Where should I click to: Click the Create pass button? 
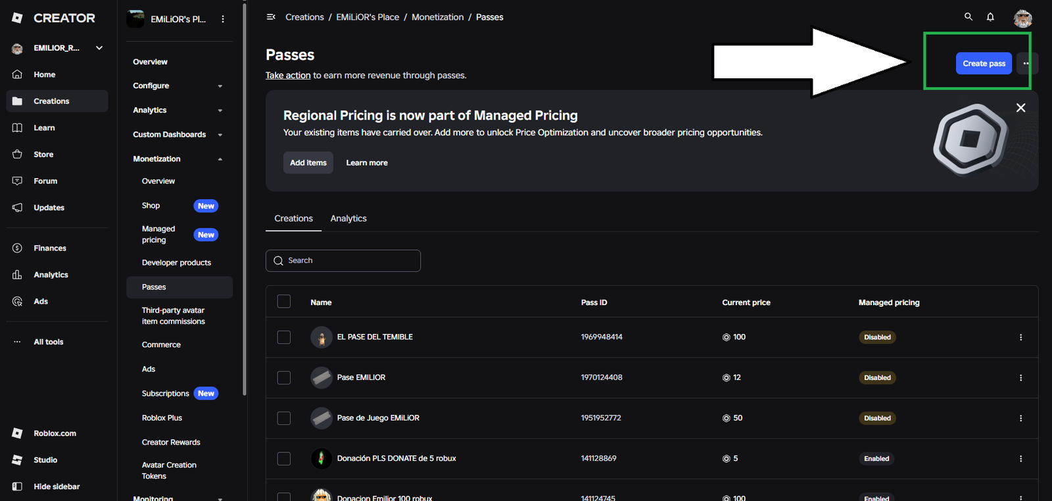(x=984, y=64)
